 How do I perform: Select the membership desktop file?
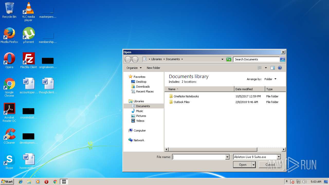point(48,38)
